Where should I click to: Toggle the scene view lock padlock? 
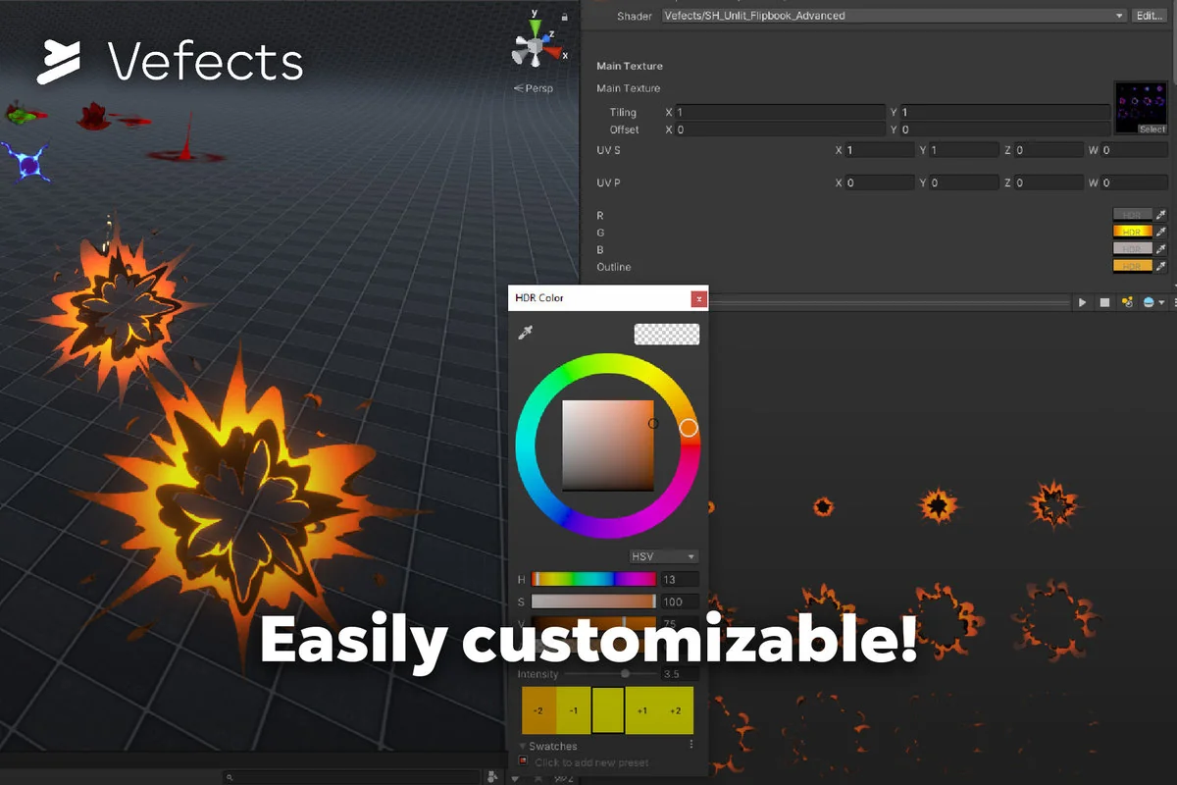click(x=564, y=15)
